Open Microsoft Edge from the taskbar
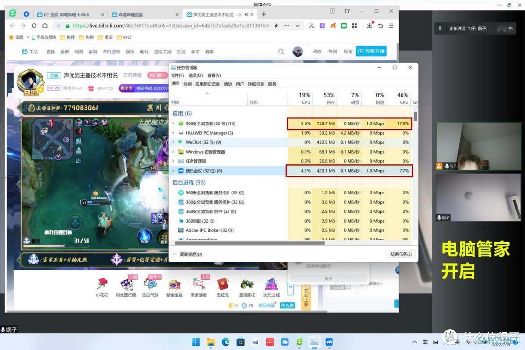Screen dimensions: 525x350 pyautogui.click(x=226, y=342)
